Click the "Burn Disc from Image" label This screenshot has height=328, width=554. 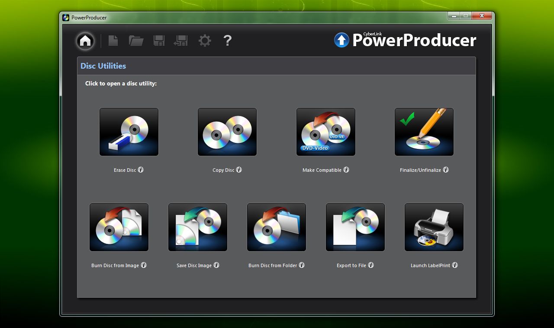click(115, 265)
